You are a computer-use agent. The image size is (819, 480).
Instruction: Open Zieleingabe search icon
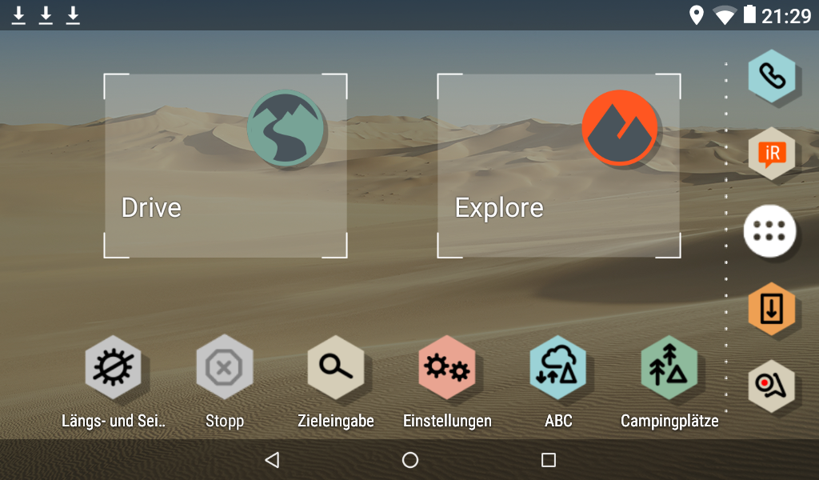[x=335, y=367]
